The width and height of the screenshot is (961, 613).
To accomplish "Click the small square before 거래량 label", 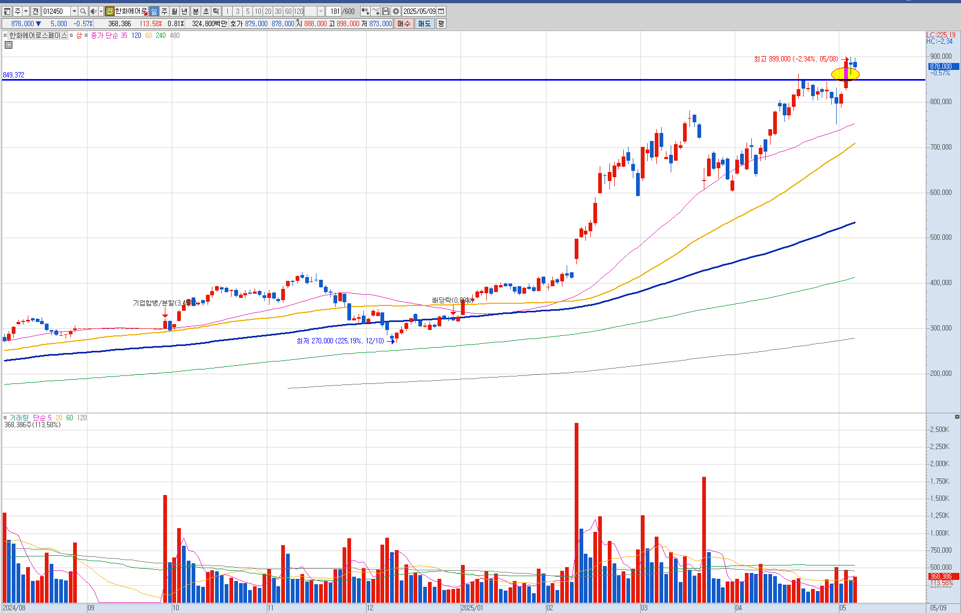I will click(5, 418).
